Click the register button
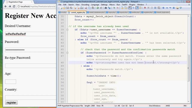The height and width of the screenshot is (108, 192). pyautogui.click(x=11, y=103)
